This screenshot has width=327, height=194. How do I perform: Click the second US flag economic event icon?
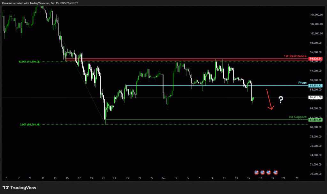262,172
